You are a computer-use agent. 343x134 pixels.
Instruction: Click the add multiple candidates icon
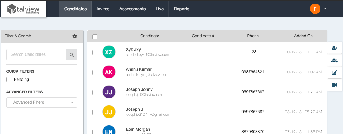pos(334,61)
